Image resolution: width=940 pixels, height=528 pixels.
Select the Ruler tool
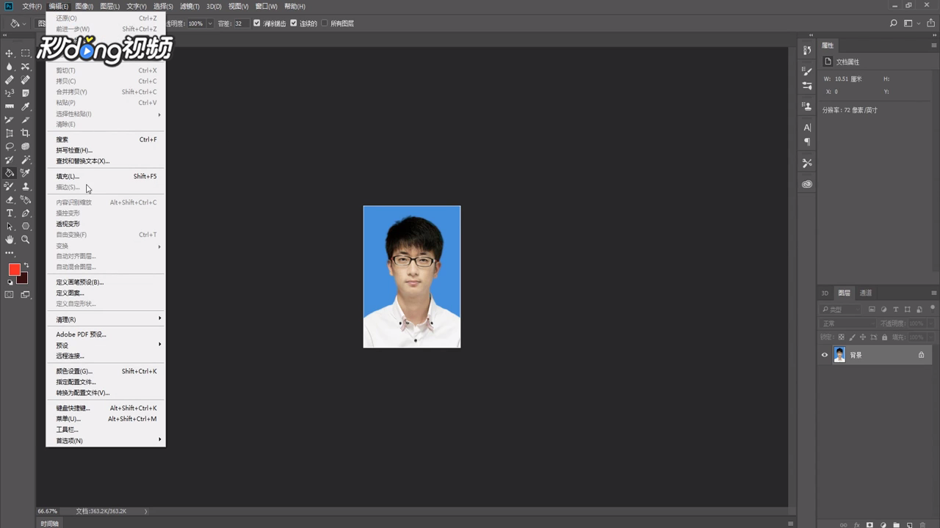9,106
